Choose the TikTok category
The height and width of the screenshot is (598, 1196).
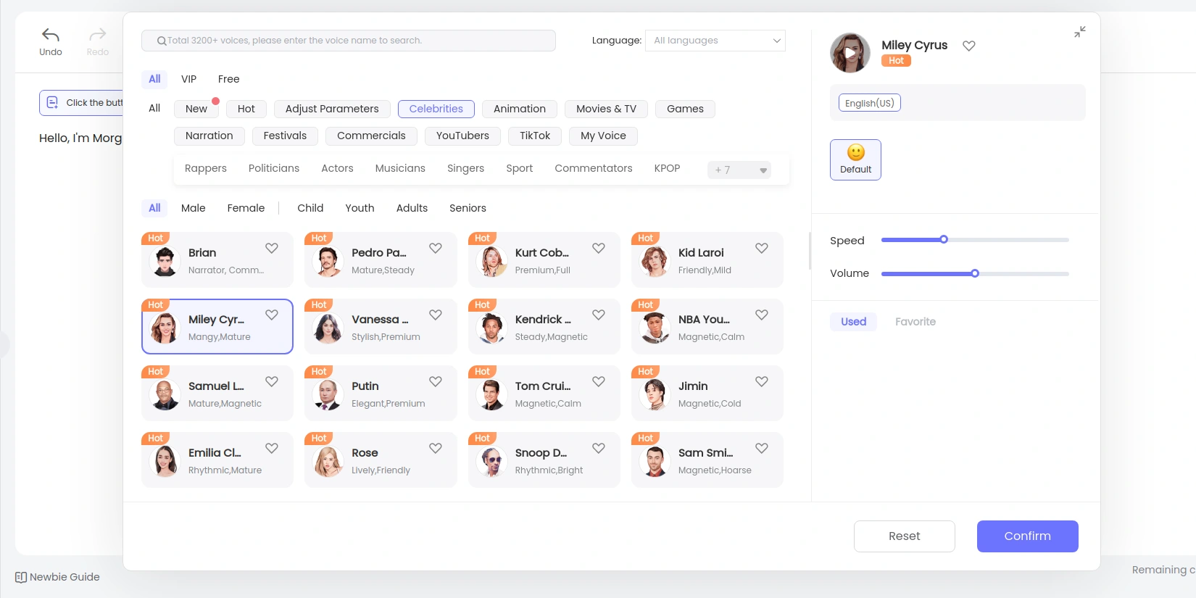[535, 136]
